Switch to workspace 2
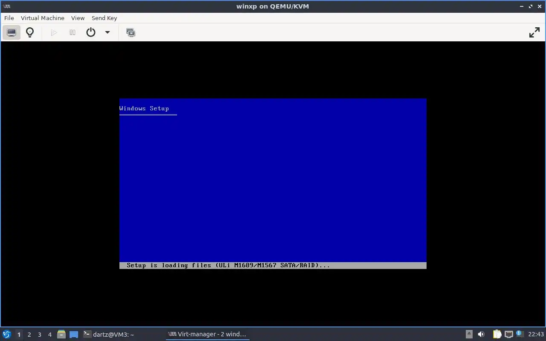546x341 pixels. click(29, 335)
